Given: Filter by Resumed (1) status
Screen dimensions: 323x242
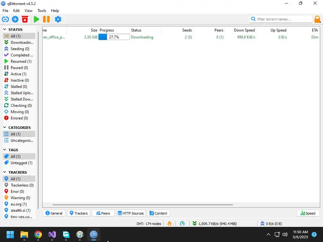Looking at the screenshot, I should [x=19, y=61].
